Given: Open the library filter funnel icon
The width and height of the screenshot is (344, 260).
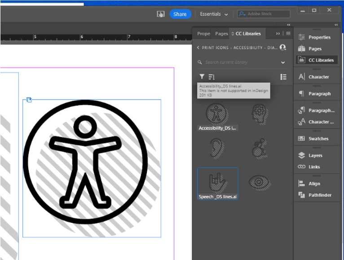Looking at the screenshot, I should 202,77.
